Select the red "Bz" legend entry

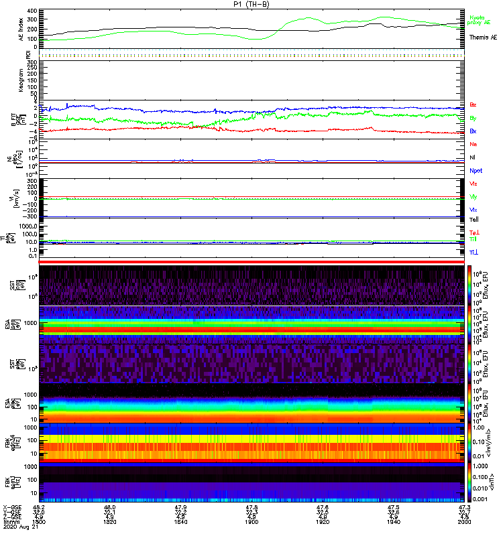click(473, 105)
